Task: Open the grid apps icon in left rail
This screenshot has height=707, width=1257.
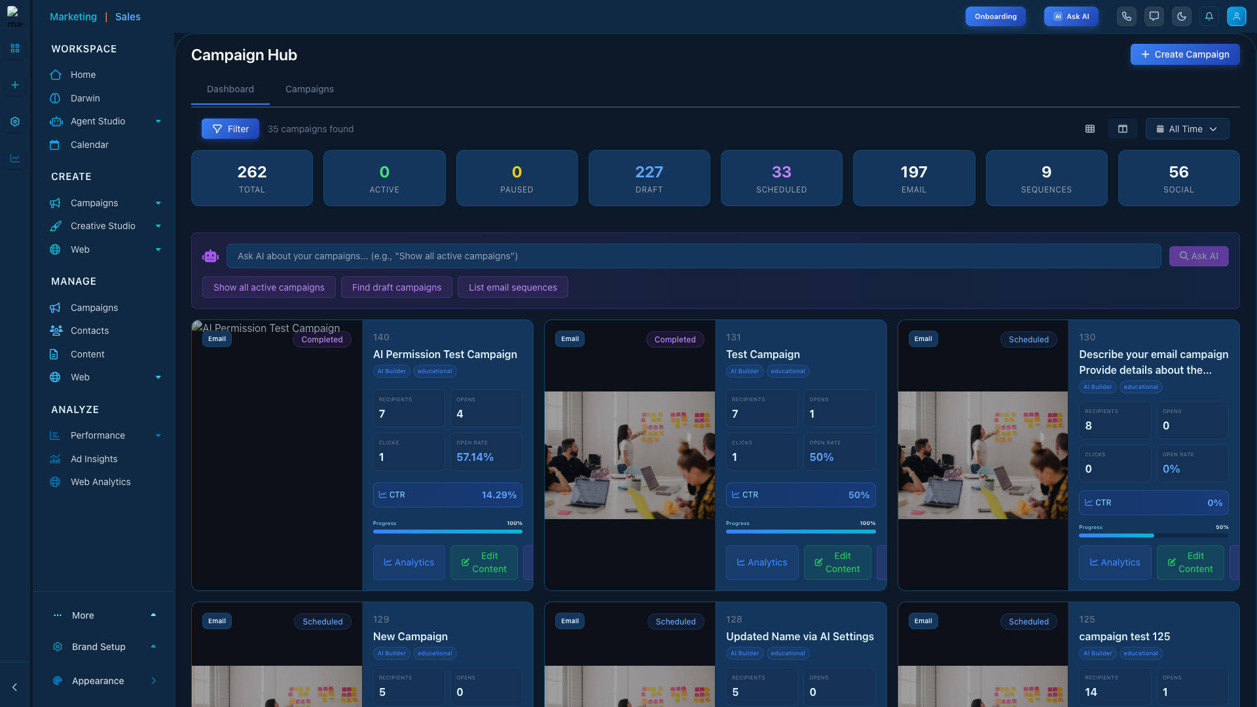Action: (x=15, y=48)
